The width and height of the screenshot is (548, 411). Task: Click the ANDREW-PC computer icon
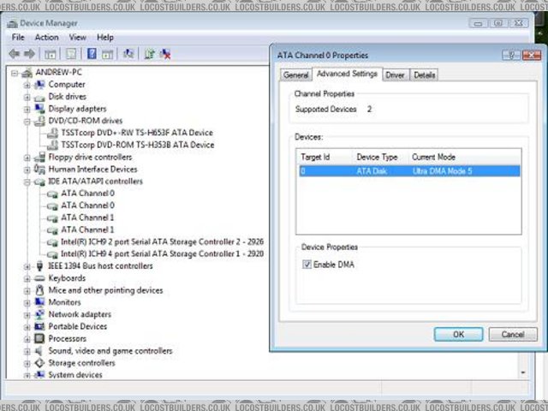tap(27, 73)
